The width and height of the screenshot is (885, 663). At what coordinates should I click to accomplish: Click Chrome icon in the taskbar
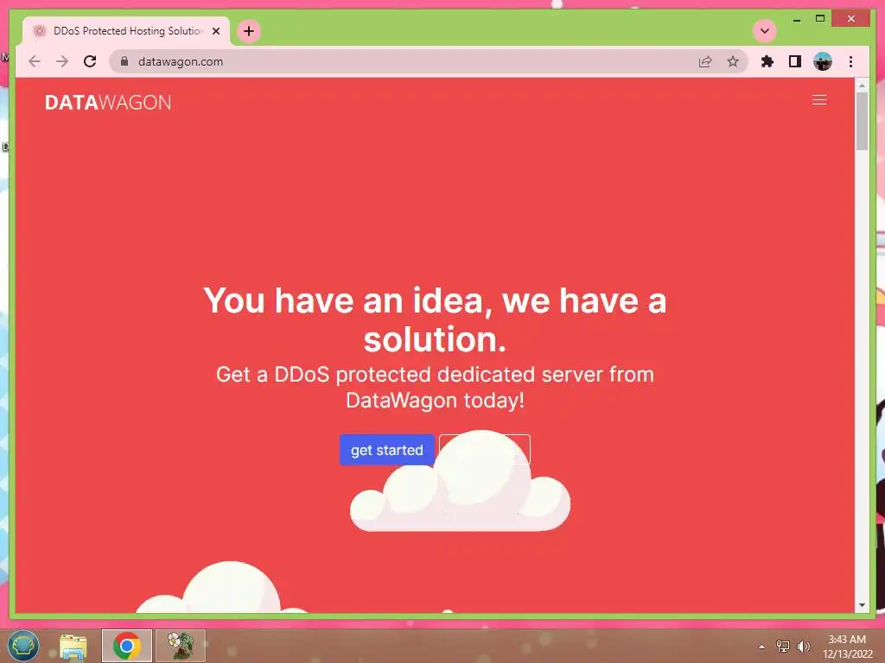pos(127,646)
